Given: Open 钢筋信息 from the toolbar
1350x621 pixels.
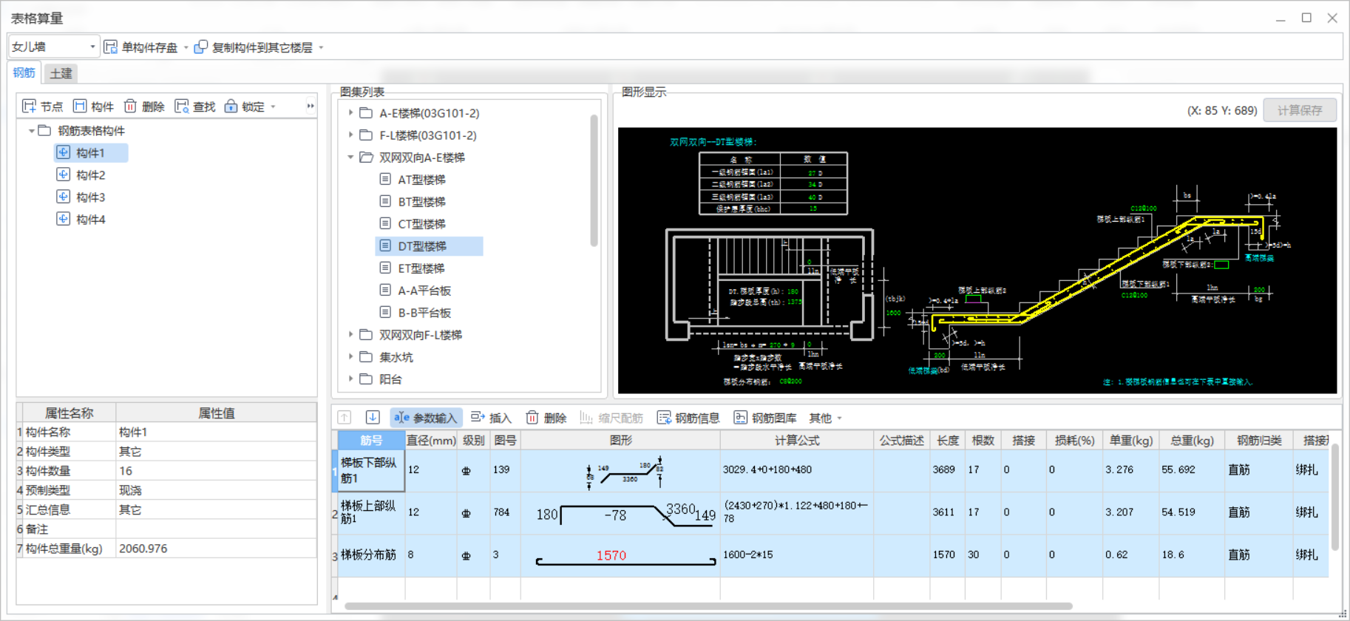Looking at the screenshot, I should 688,418.
